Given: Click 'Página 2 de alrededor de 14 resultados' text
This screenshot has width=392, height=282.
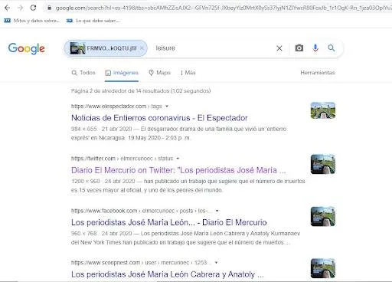Looking at the screenshot, I should coord(141,91).
